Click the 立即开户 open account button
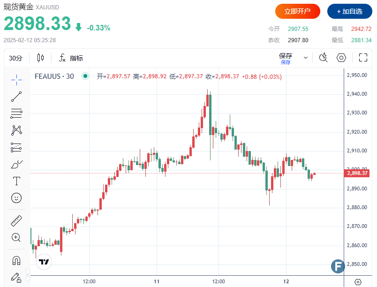Viewport: 377px width, 287px height. [x=298, y=11]
